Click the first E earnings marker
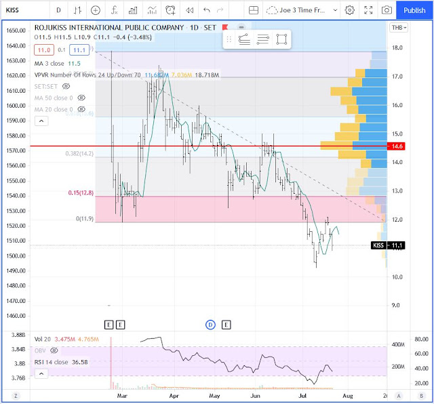This screenshot has height=404, width=434. tap(108, 325)
